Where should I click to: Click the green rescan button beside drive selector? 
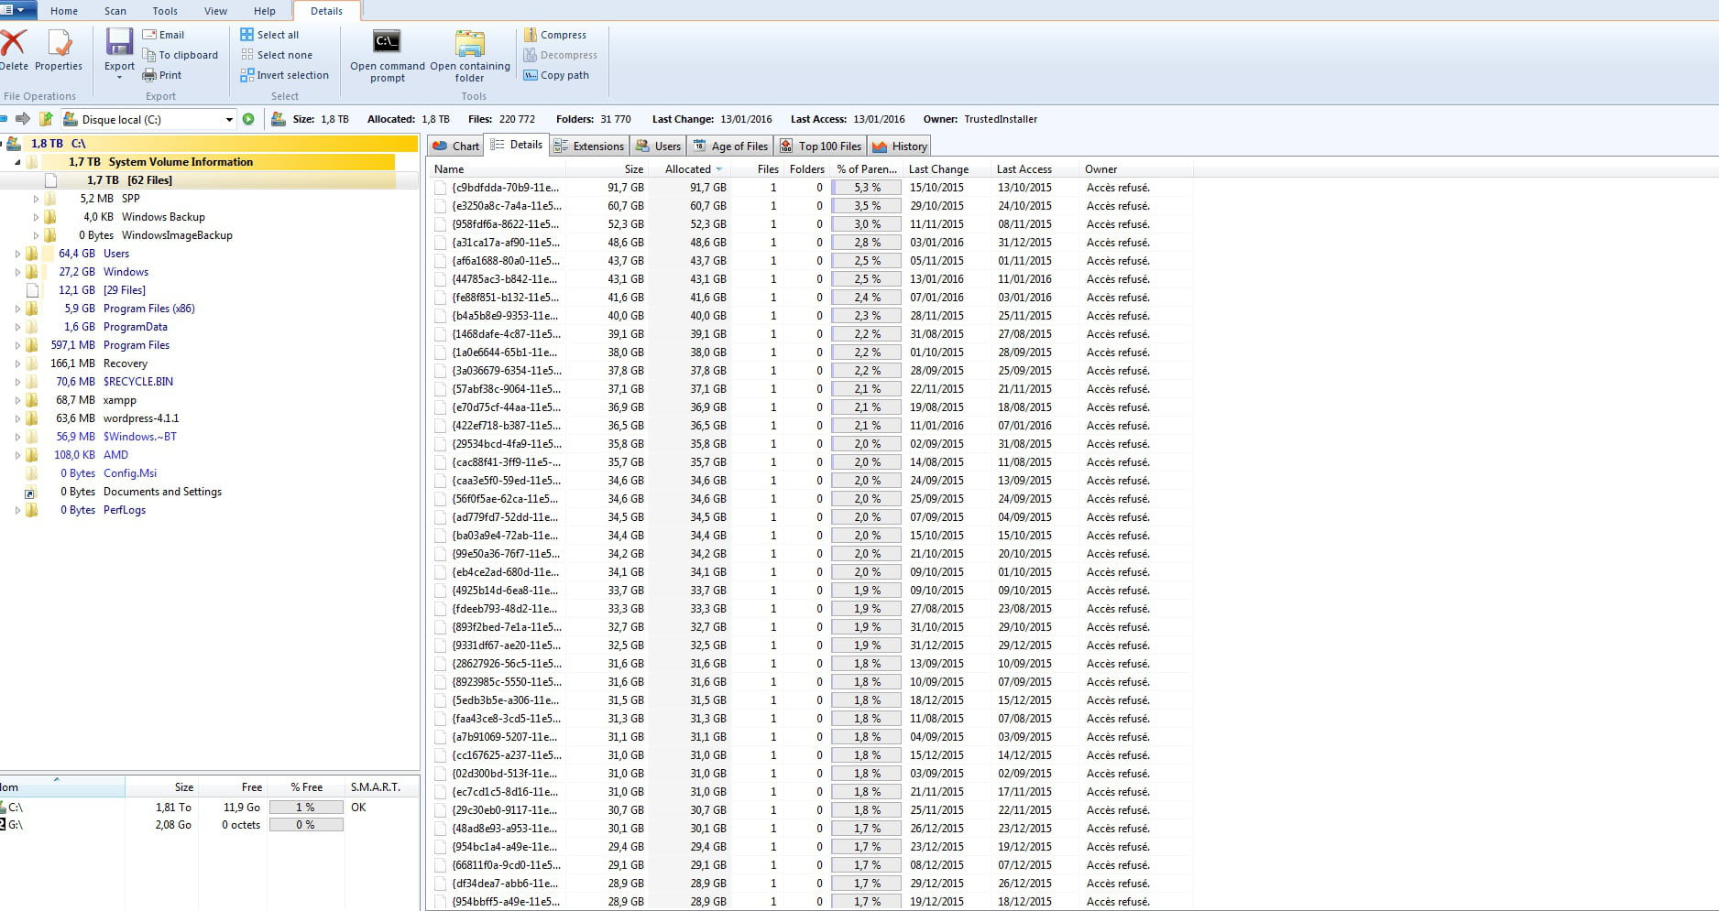[x=248, y=119]
